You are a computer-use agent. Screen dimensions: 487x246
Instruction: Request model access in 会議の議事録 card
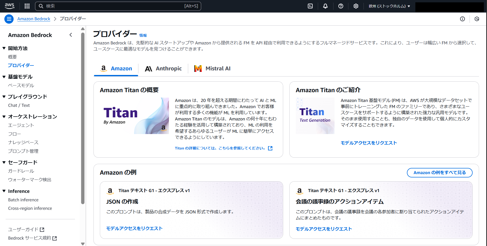(x=324, y=229)
